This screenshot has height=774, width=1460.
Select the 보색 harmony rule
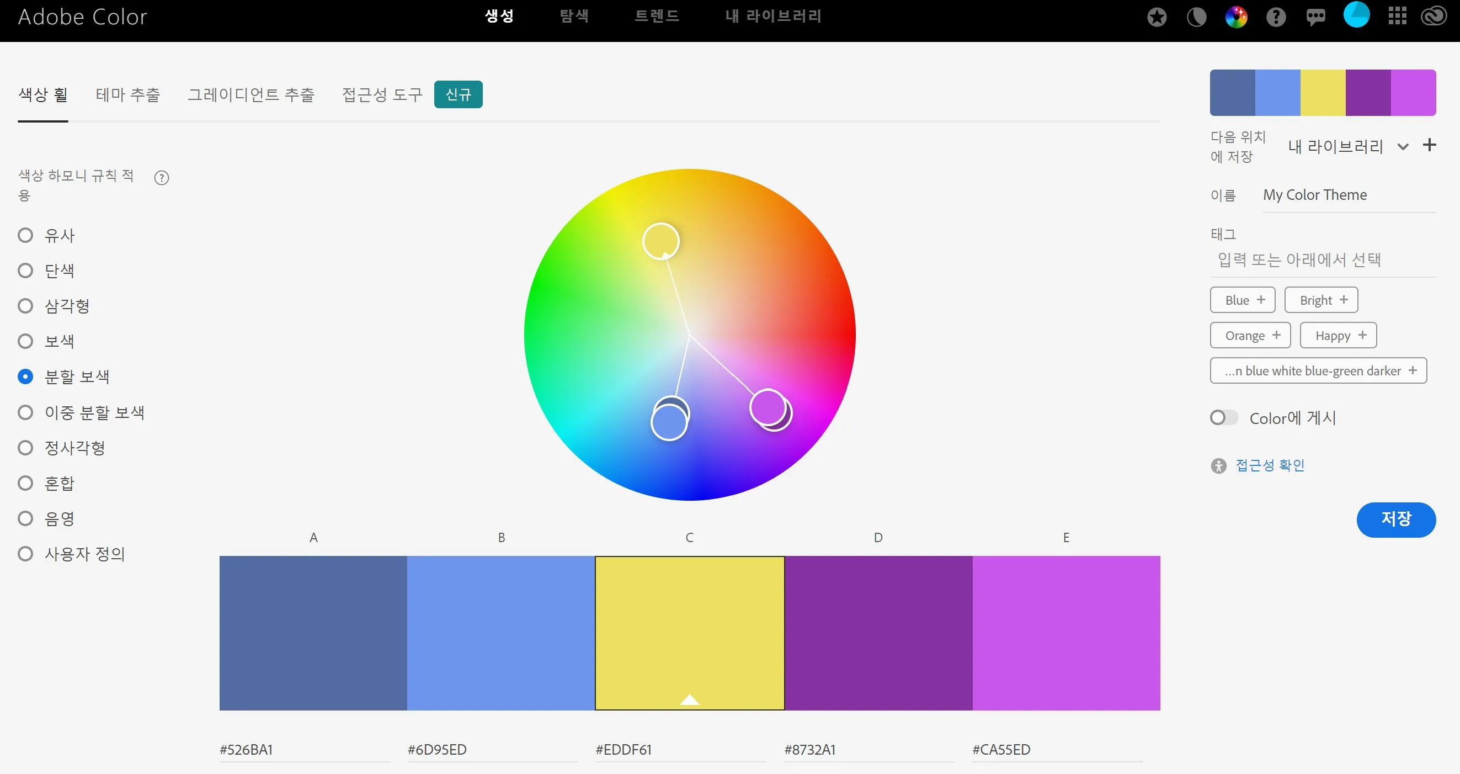click(x=25, y=341)
